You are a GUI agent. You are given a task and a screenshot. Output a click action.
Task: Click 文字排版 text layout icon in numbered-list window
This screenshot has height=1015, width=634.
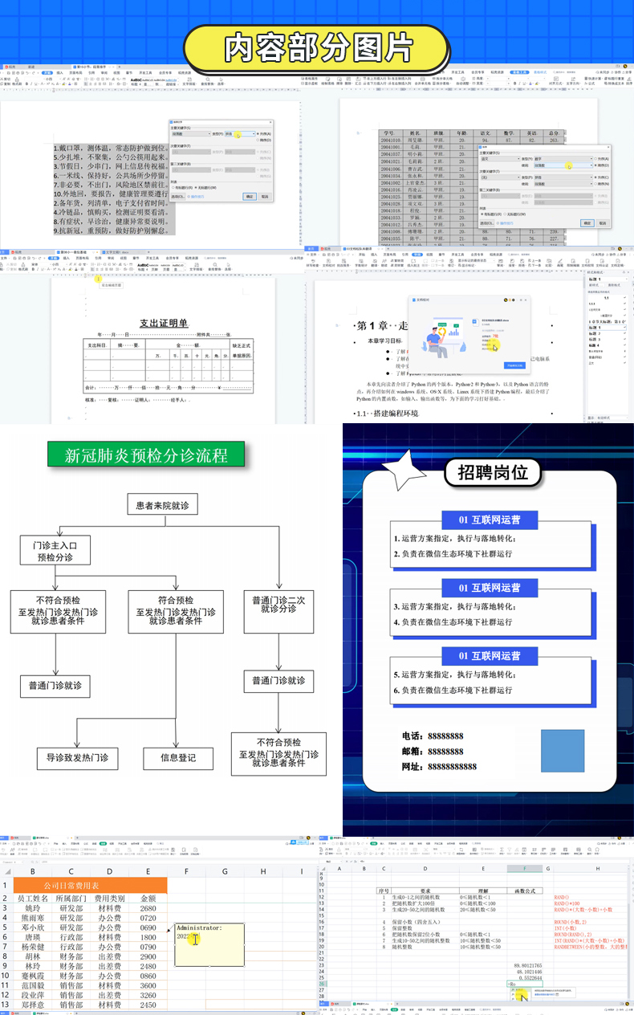click(189, 80)
